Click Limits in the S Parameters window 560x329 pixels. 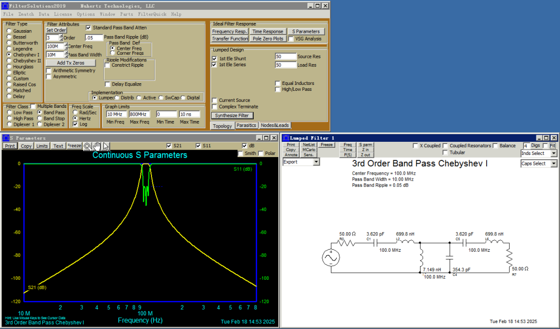(x=42, y=146)
